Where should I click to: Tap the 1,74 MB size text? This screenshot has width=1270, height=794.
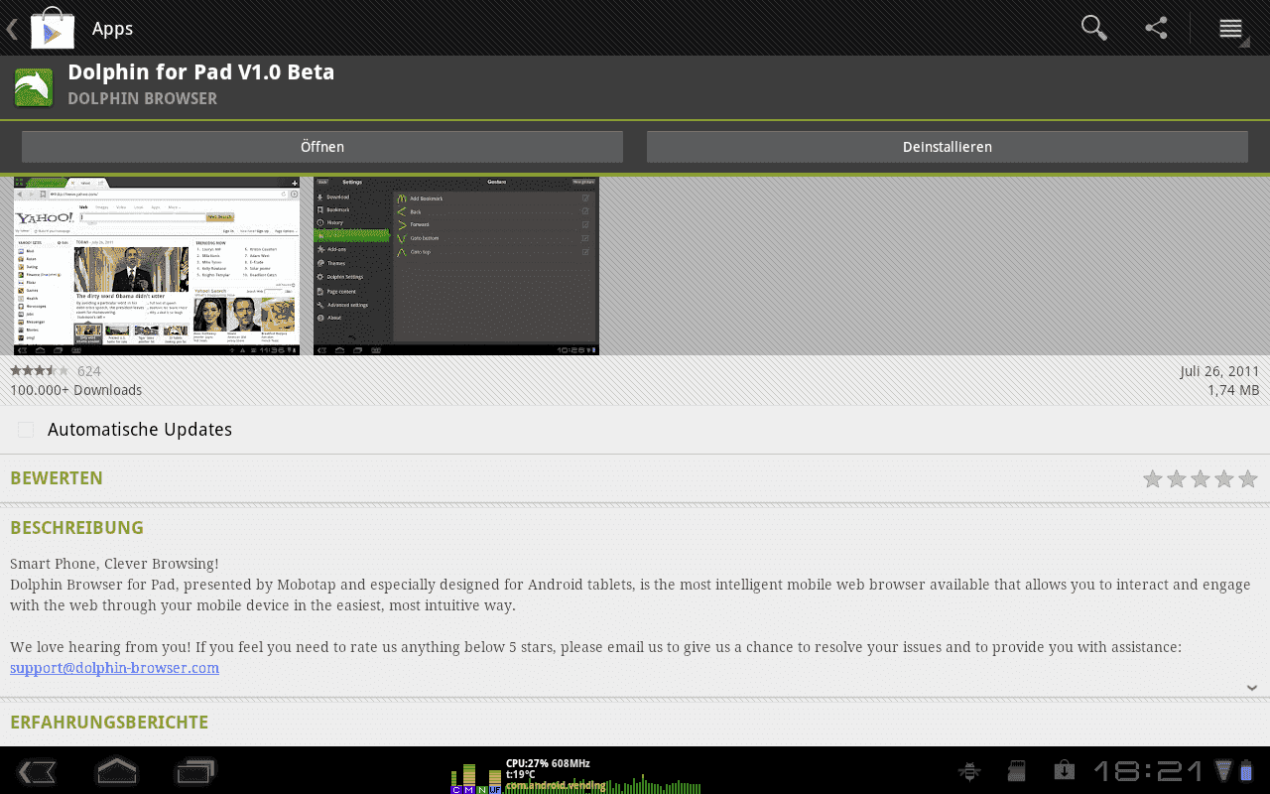coord(1233,390)
